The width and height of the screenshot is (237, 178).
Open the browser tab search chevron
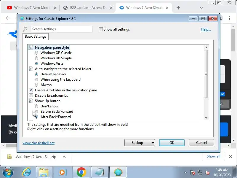tap(201, 8)
